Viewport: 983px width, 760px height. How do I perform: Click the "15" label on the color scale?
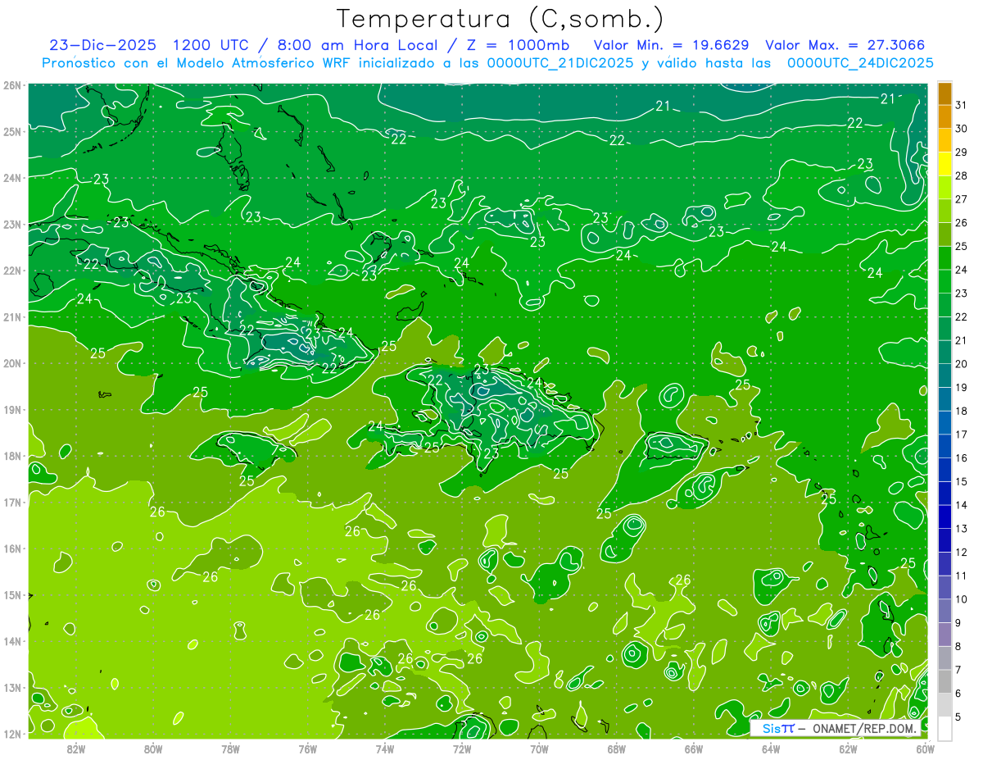(x=961, y=482)
